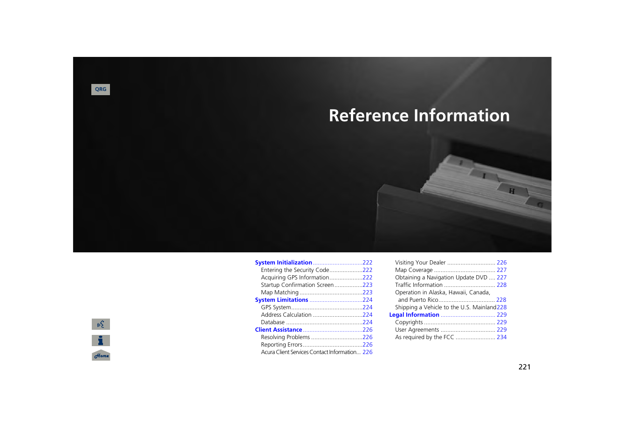Open Obtaining a Navigation Update DVD

coord(451,278)
